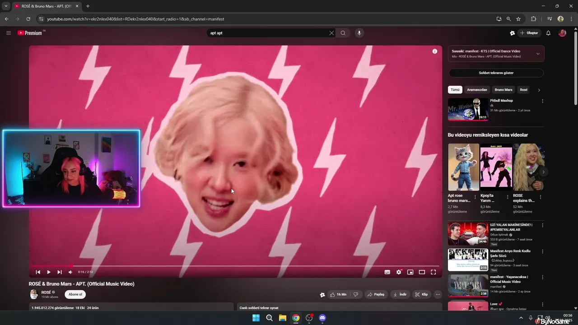Image resolution: width=578 pixels, height=325 pixels.
Task: Open Chrome zoom magnifier in address bar
Action: click(508, 19)
